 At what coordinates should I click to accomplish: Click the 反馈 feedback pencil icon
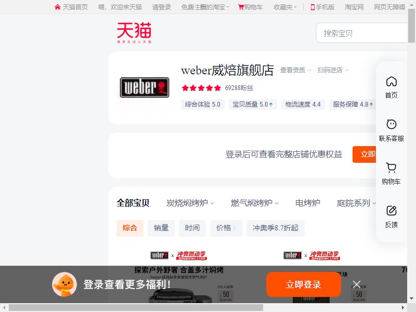click(392, 211)
